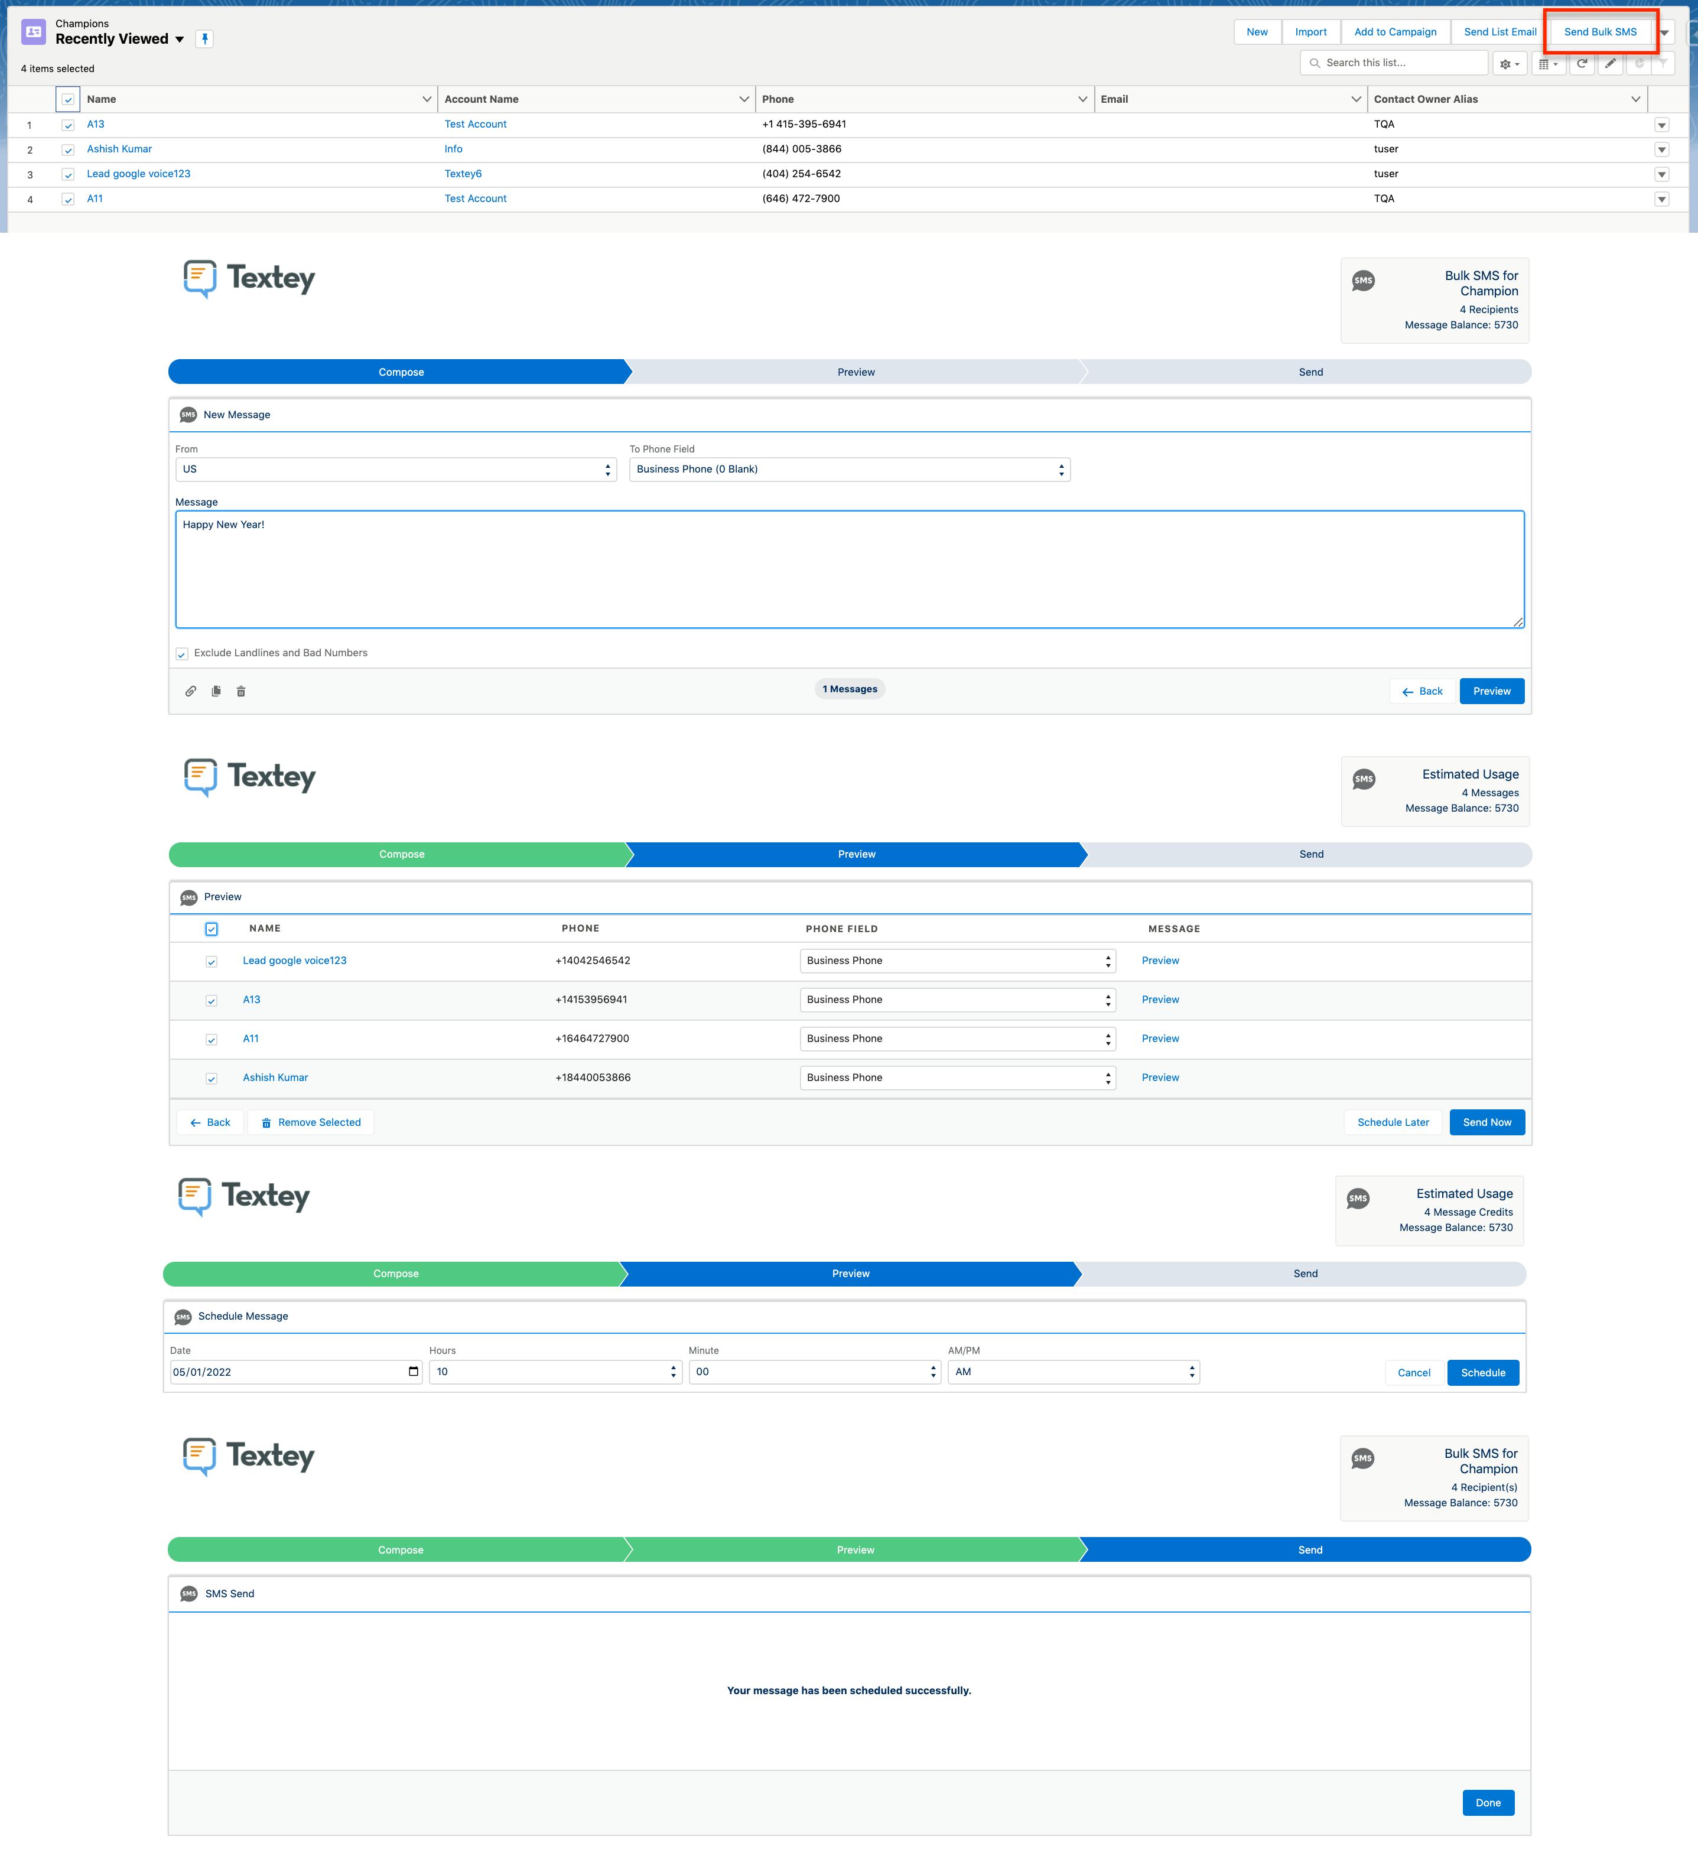Click Cancel in Schedule Message
The height and width of the screenshot is (1856, 1698).
1413,1373
